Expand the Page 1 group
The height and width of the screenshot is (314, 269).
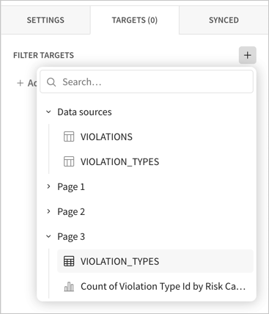(x=48, y=186)
